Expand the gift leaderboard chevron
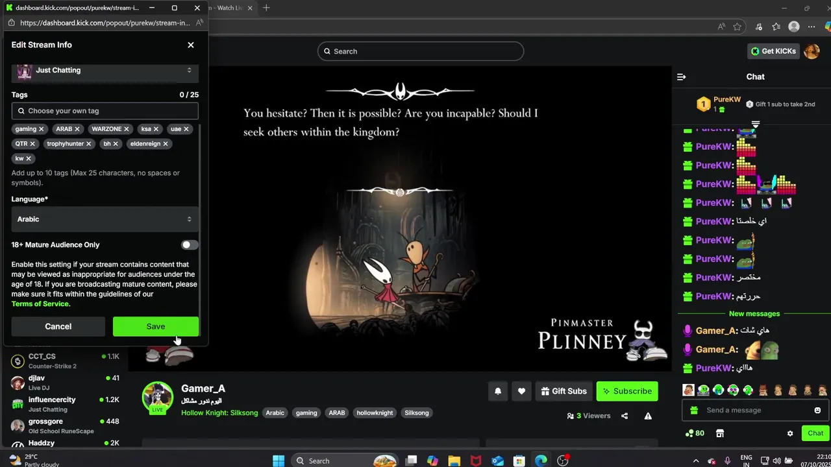 756,124
